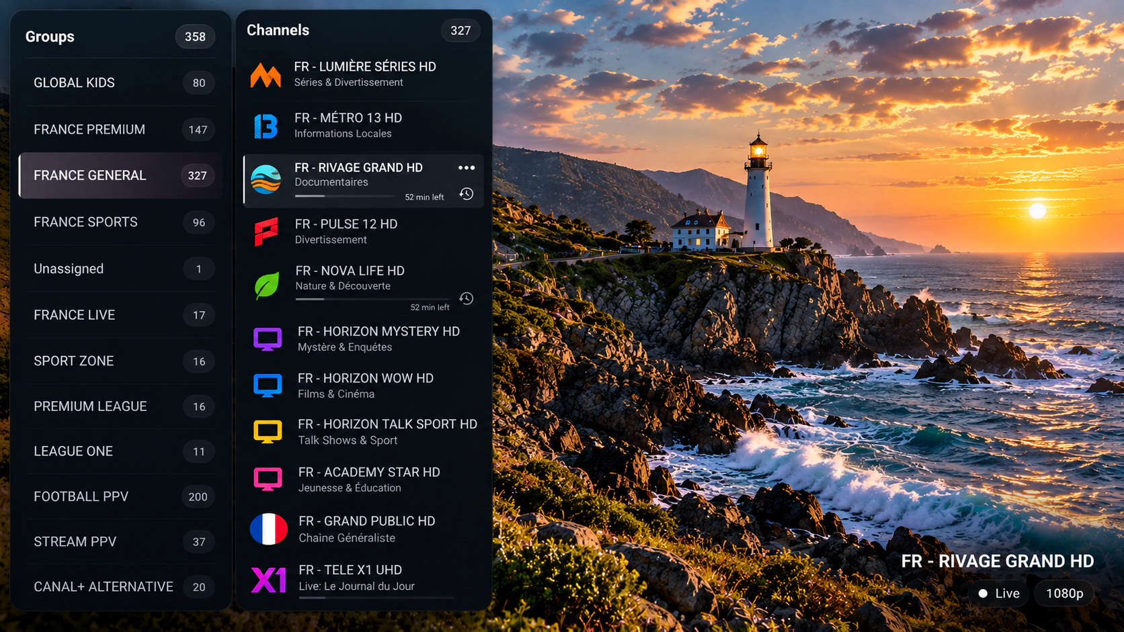
Task: Click the pink monitor icon for Academy Star
Action: (268, 480)
